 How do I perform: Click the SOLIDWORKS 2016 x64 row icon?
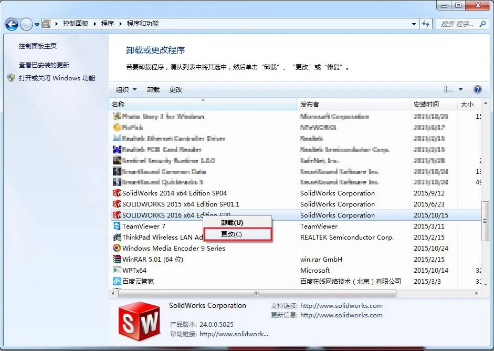point(117,215)
